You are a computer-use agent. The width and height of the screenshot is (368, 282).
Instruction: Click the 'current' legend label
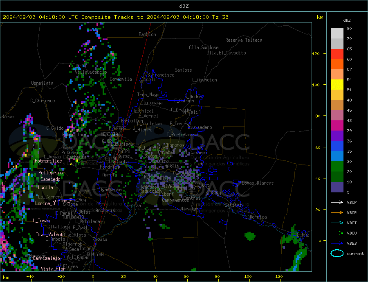[355, 254]
